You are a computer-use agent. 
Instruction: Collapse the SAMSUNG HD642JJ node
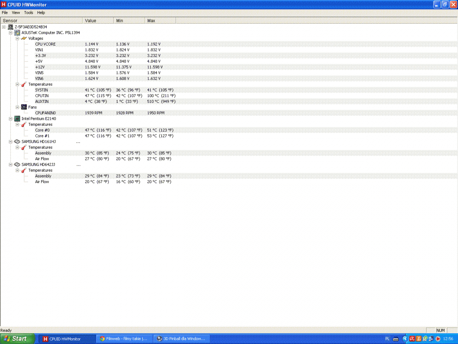pos(10,164)
